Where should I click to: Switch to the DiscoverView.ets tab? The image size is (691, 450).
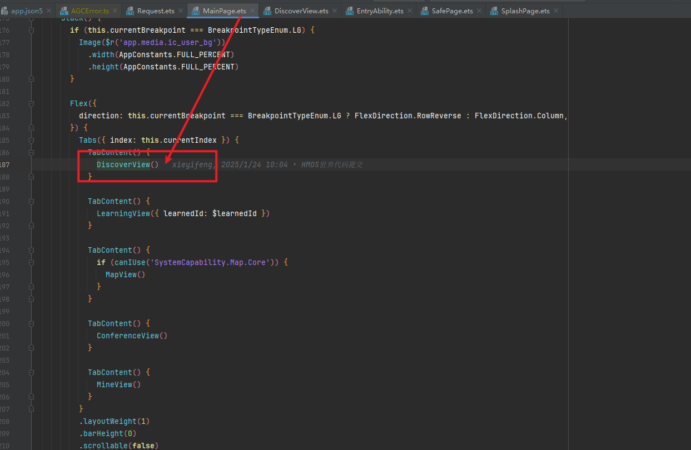tap(301, 11)
